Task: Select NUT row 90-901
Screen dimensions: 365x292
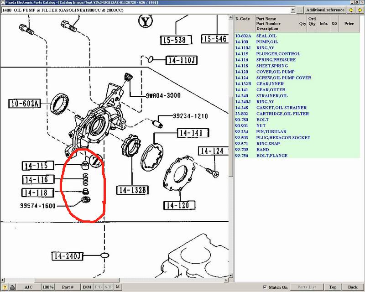Action: point(297,126)
